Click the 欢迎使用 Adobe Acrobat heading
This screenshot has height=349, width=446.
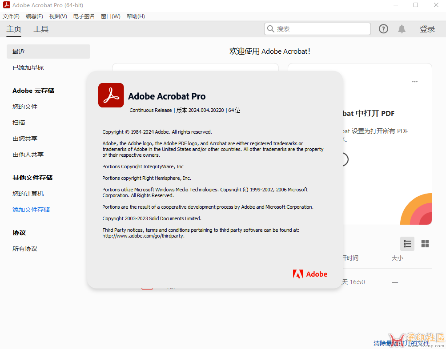[269, 52]
